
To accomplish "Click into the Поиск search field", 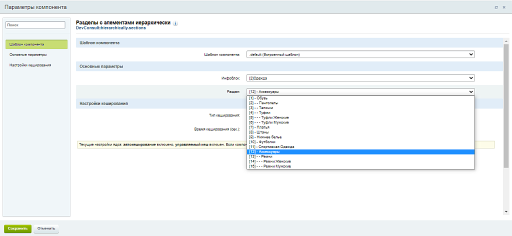I will pos(36,25).
